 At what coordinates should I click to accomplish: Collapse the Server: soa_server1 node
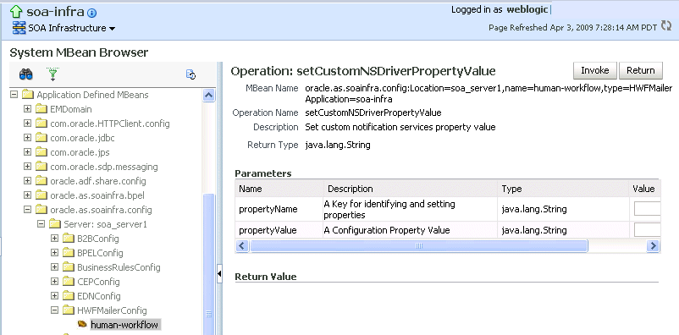tap(41, 224)
